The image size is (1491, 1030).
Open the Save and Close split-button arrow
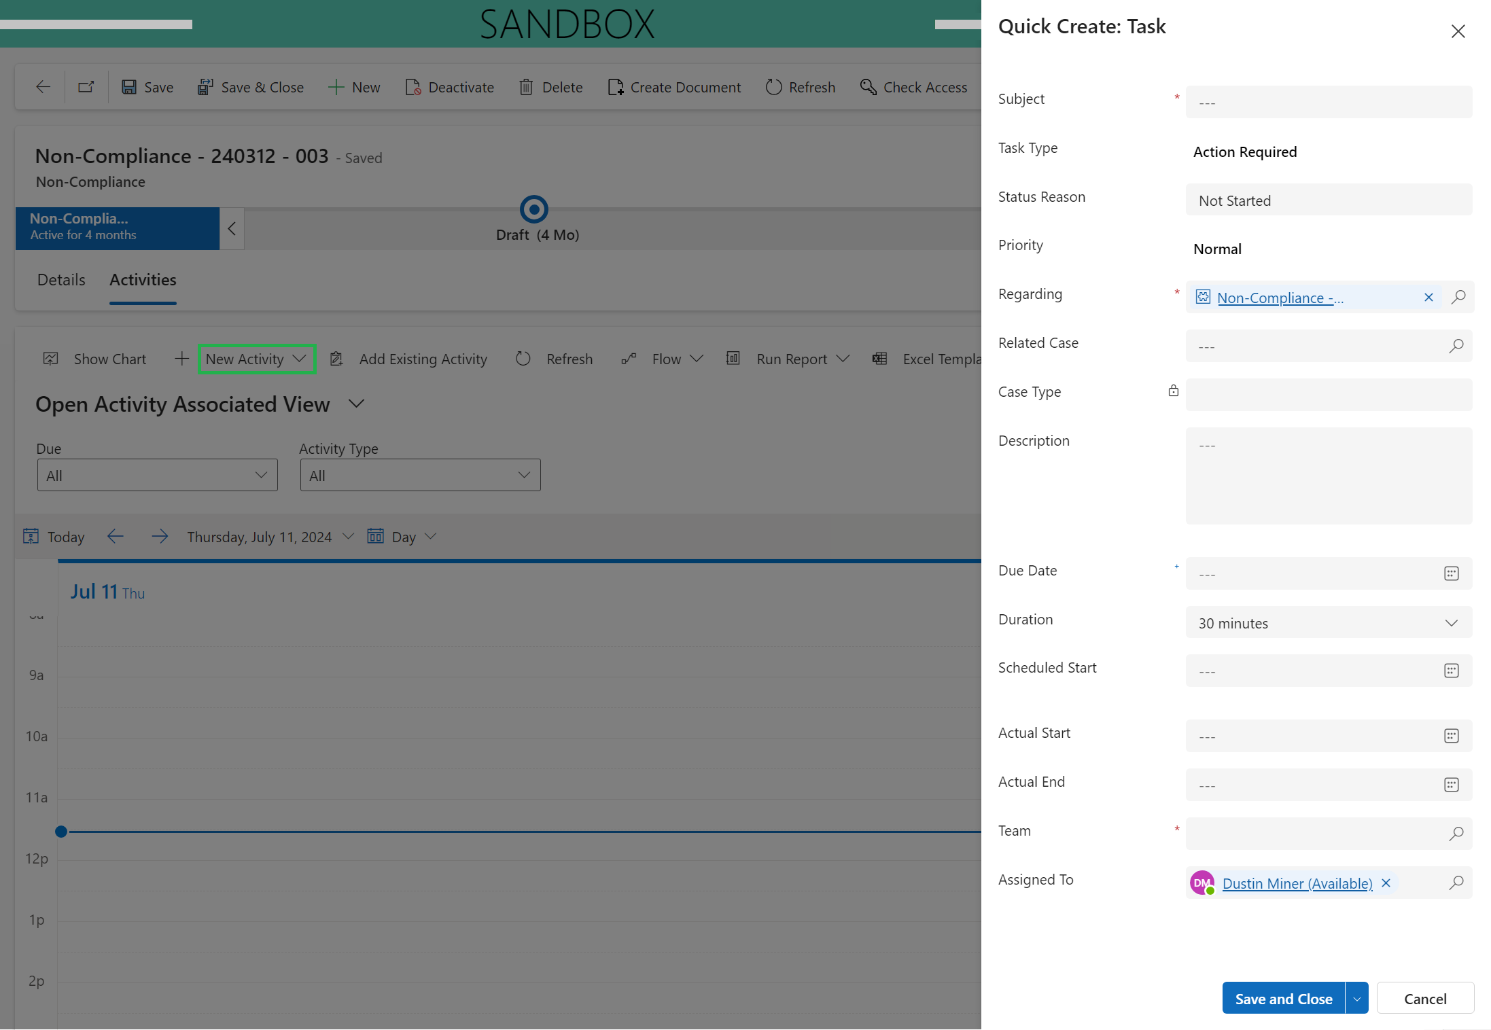pyautogui.click(x=1356, y=998)
